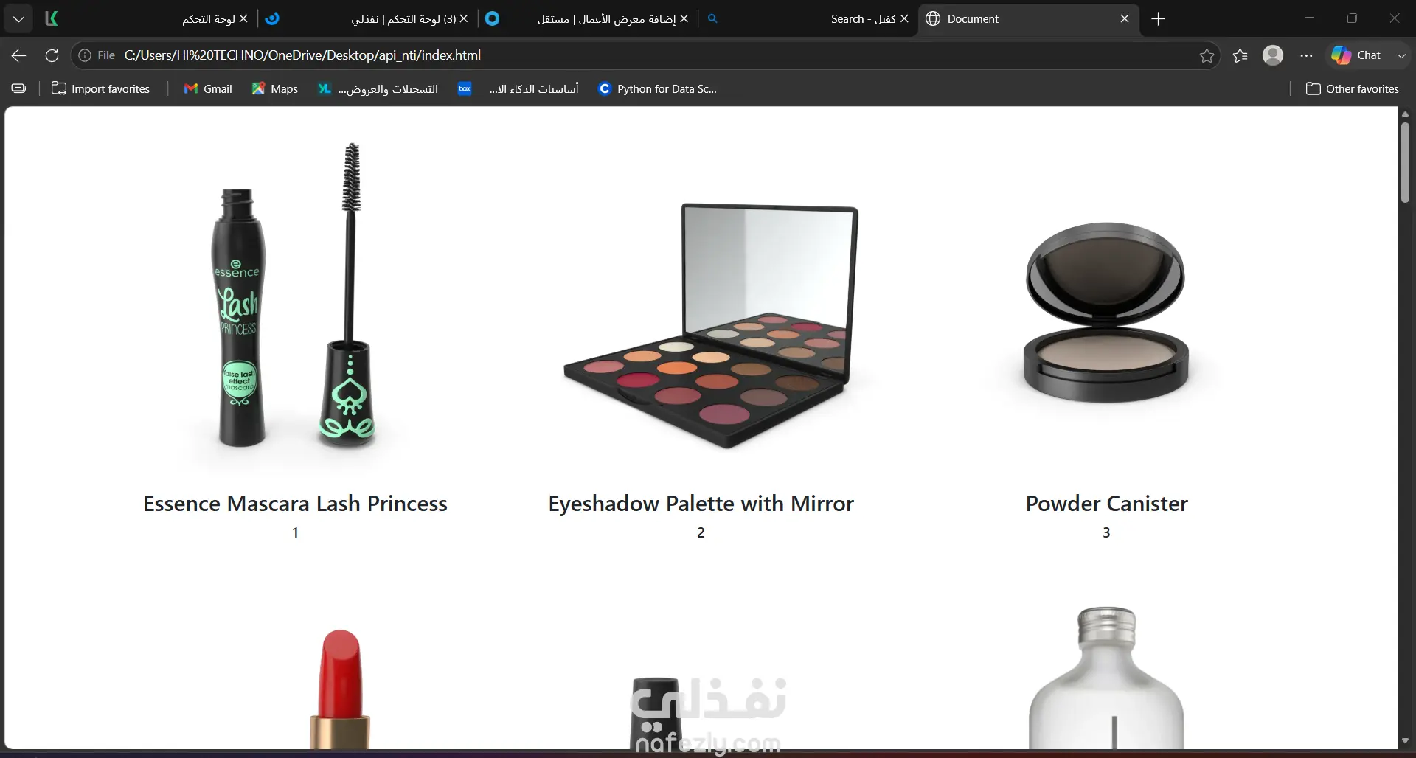Click the Eyeshadow Palette with Mirror title

(701, 504)
